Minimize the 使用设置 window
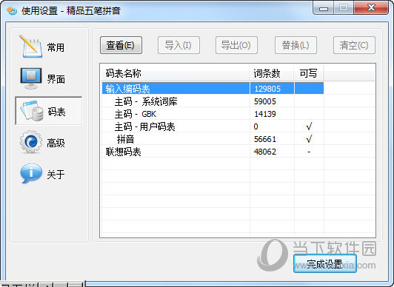This screenshot has width=394, height=287. (324, 8)
